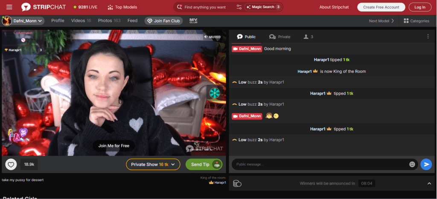Click the Dafni_Monn badge beside 'Good morning'
437x199 pixels.
(247, 49)
